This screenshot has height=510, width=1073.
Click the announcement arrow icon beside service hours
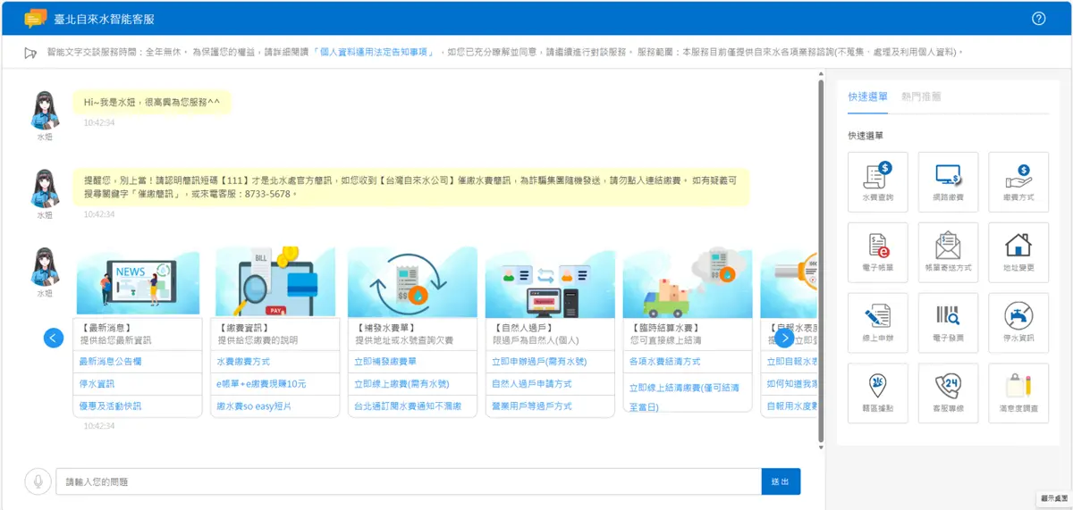31,53
